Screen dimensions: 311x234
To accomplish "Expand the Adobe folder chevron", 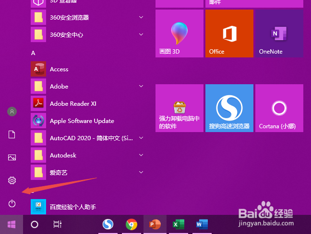I will [141, 86].
